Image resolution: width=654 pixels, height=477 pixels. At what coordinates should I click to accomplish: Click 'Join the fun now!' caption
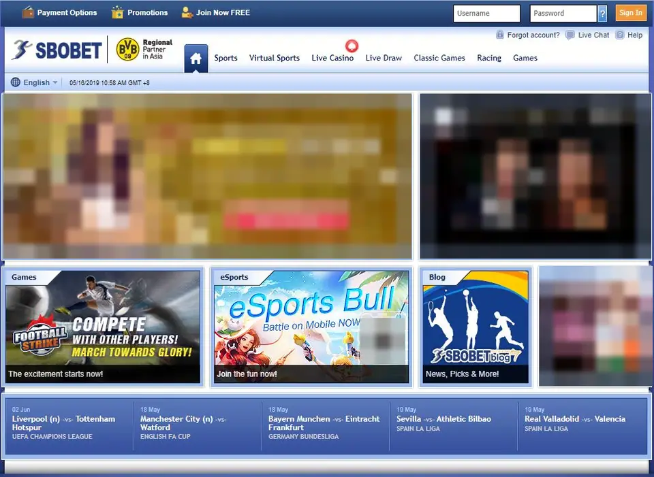pyautogui.click(x=247, y=374)
